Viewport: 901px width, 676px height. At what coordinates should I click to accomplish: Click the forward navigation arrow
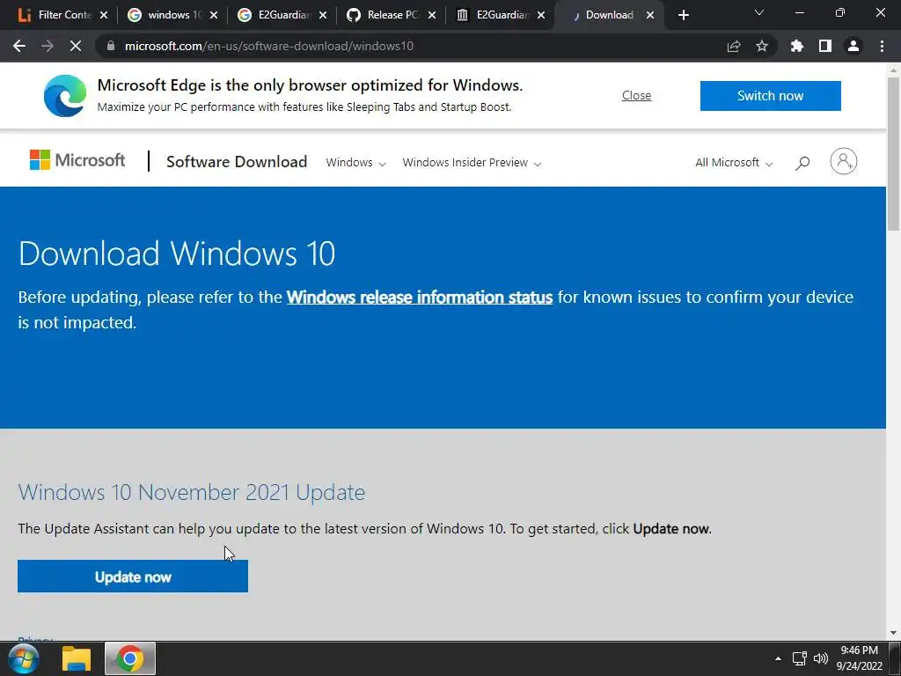tap(48, 46)
